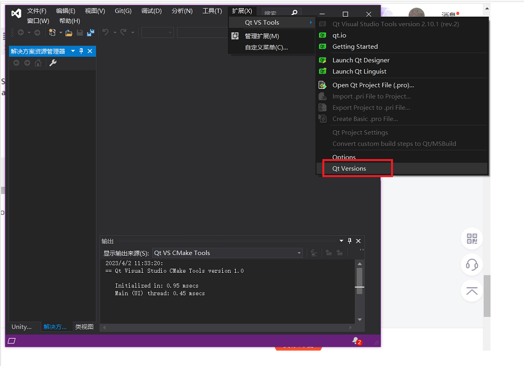Click the Qt icon beside qt.io
524x366 pixels.
pos(323,35)
